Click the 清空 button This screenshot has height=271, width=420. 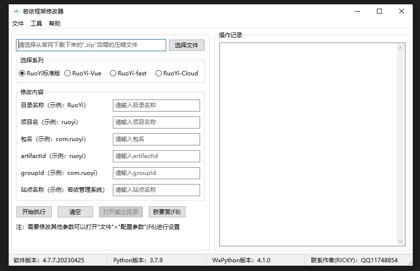[75, 212]
